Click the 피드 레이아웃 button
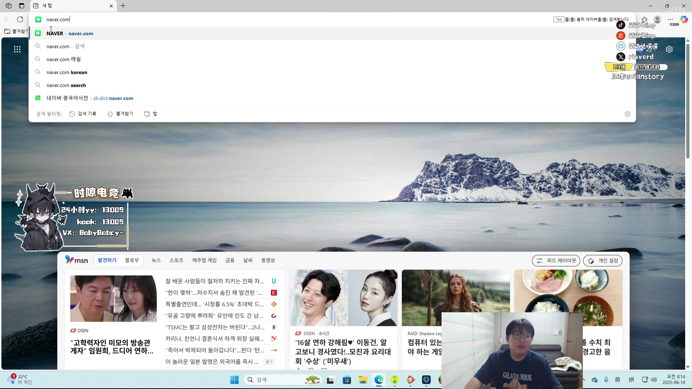The height and width of the screenshot is (389, 692). [556, 260]
